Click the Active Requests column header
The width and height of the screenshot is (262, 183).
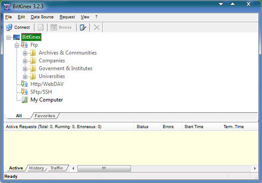(69, 127)
